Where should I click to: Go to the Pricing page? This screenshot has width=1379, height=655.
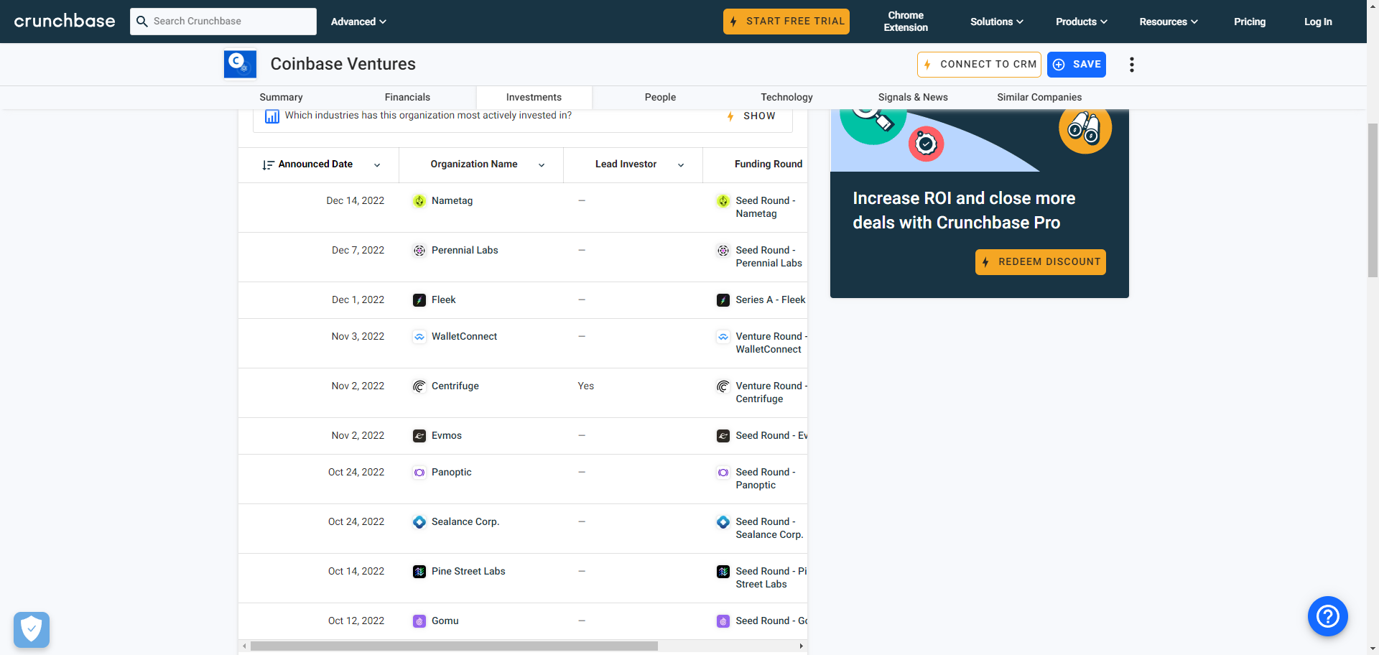pyautogui.click(x=1250, y=22)
